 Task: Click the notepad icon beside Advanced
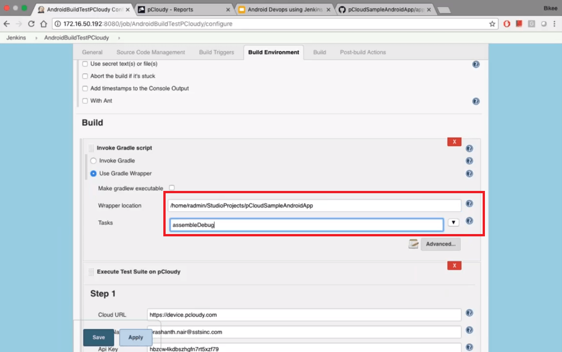point(414,244)
